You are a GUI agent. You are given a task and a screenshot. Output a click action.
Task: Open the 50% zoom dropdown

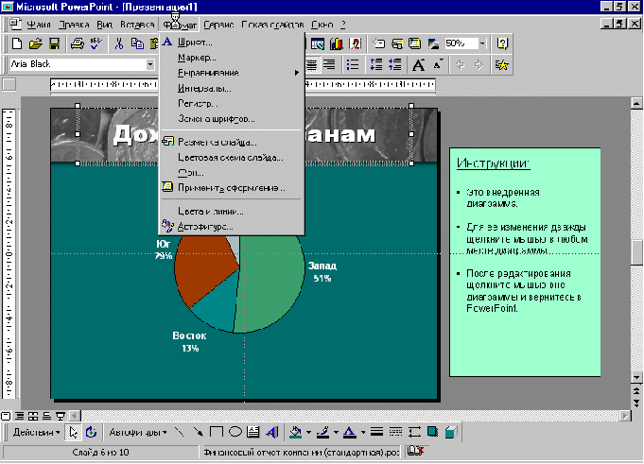[x=482, y=43]
